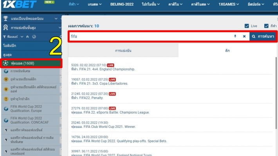Open the sports dropdown in the top menu
The width and height of the screenshot is (278, 156).
[x=74, y=4]
